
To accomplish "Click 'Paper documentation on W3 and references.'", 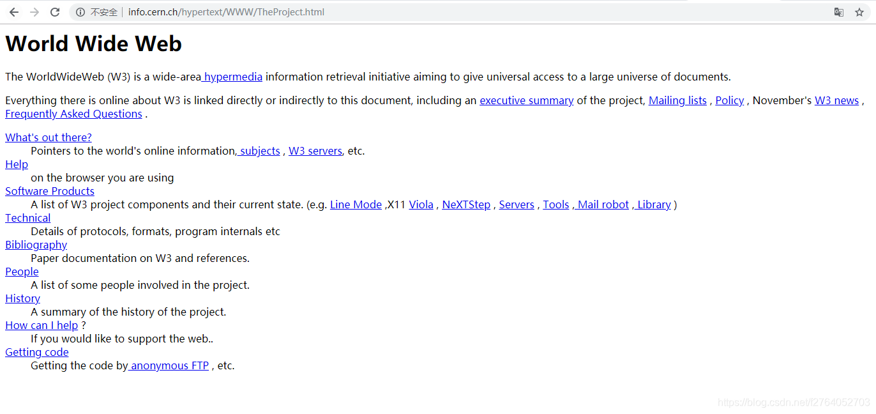I will click(140, 258).
